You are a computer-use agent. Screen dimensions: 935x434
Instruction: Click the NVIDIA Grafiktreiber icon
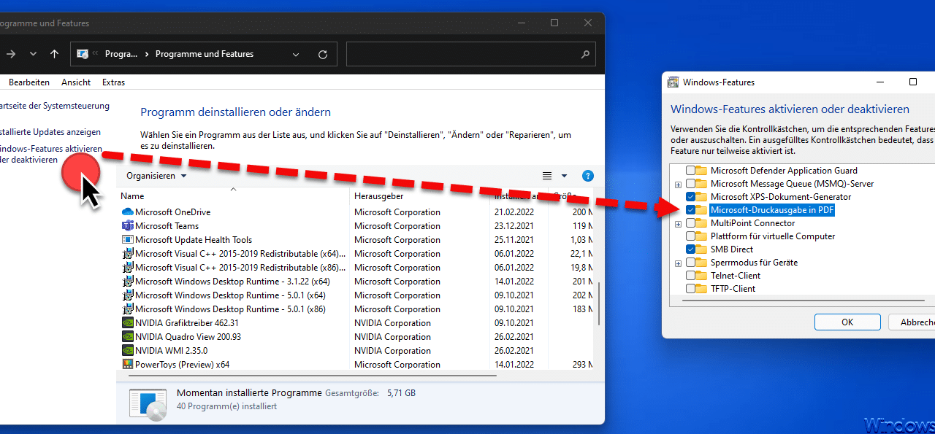point(128,323)
